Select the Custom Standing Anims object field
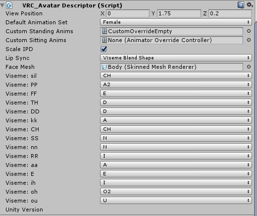Screen dimensions: 257x216 [x=171, y=31]
